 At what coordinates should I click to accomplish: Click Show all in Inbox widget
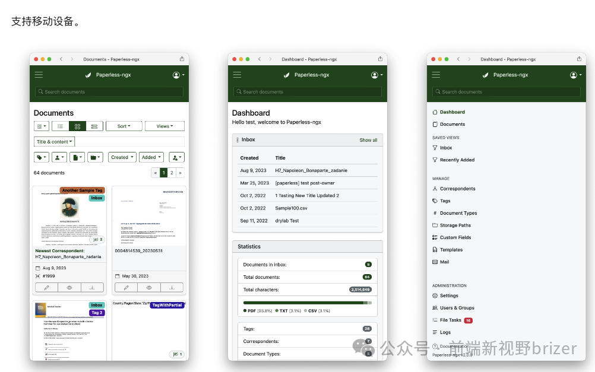tap(368, 140)
